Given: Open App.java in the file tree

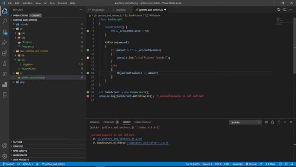Looking at the screenshot, I should pyautogui.click(x=28, y=64).
